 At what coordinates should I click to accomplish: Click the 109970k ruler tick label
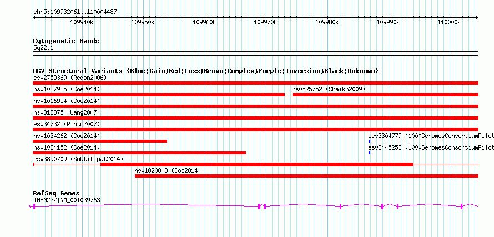coord(265,22)
